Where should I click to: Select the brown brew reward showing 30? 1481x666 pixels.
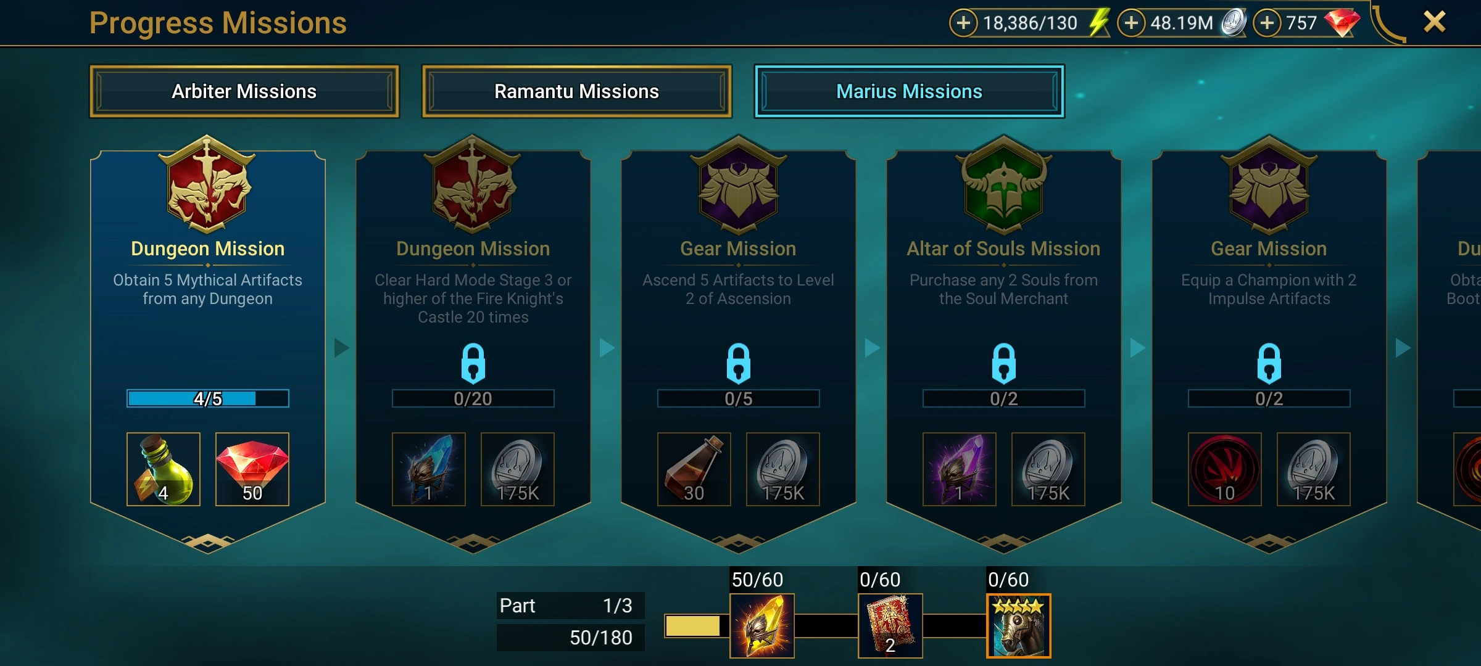point(694,469)
